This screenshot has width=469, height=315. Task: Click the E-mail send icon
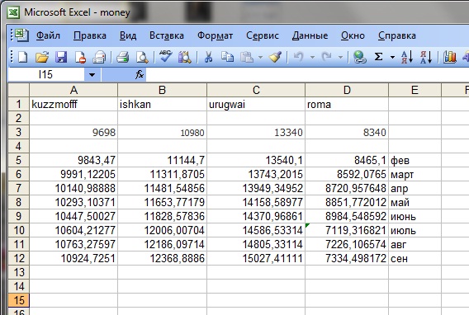pos(99,57)
